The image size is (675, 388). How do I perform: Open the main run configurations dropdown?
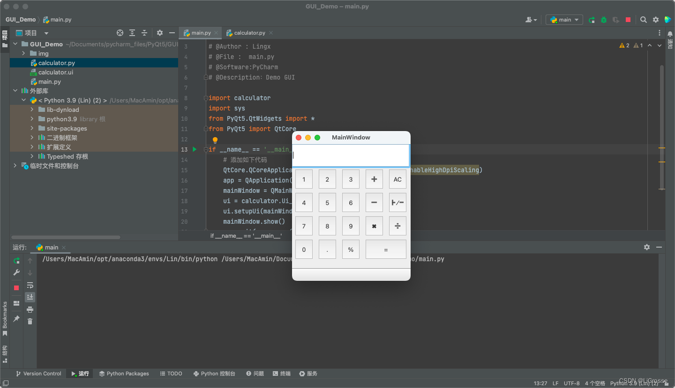(x=564, y=20)
